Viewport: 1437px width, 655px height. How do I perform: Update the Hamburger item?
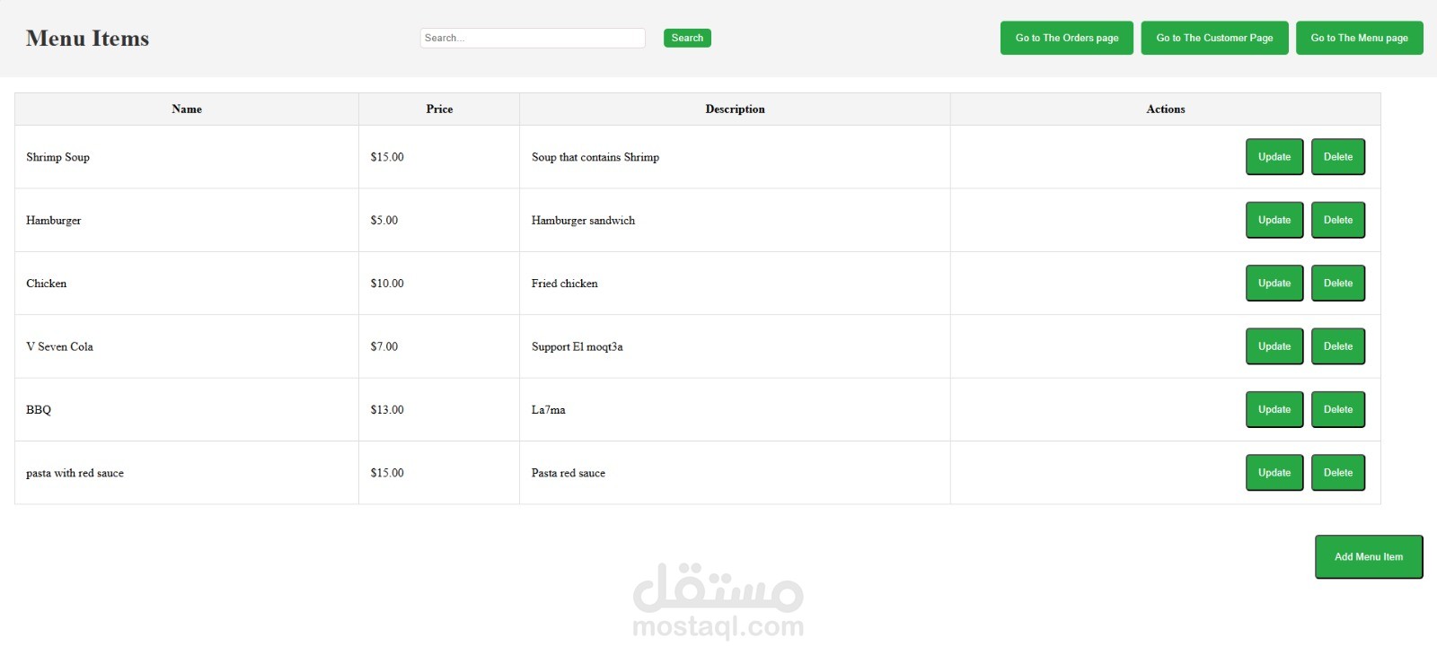[x=1274, y=220]
